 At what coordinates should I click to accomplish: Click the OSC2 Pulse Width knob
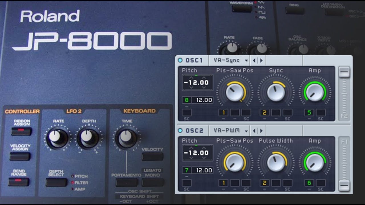276,163
